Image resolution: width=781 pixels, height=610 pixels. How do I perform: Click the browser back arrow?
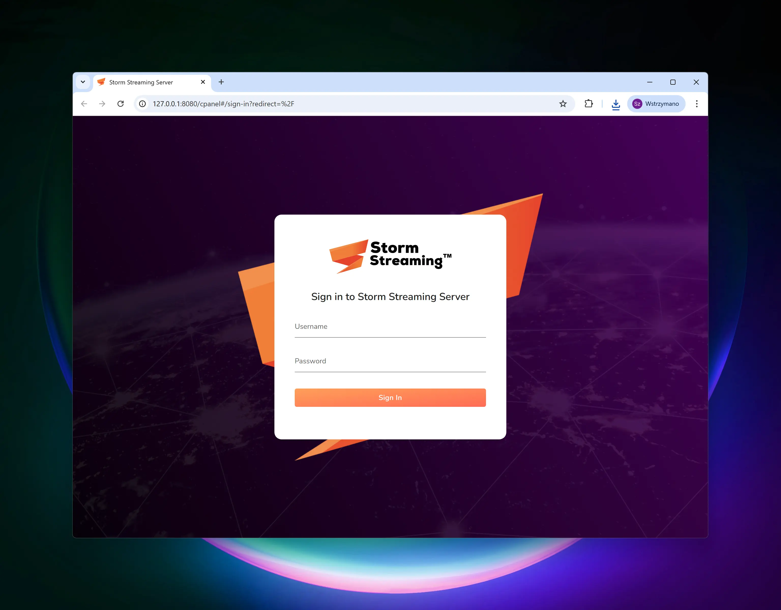(x=84, y=104)
